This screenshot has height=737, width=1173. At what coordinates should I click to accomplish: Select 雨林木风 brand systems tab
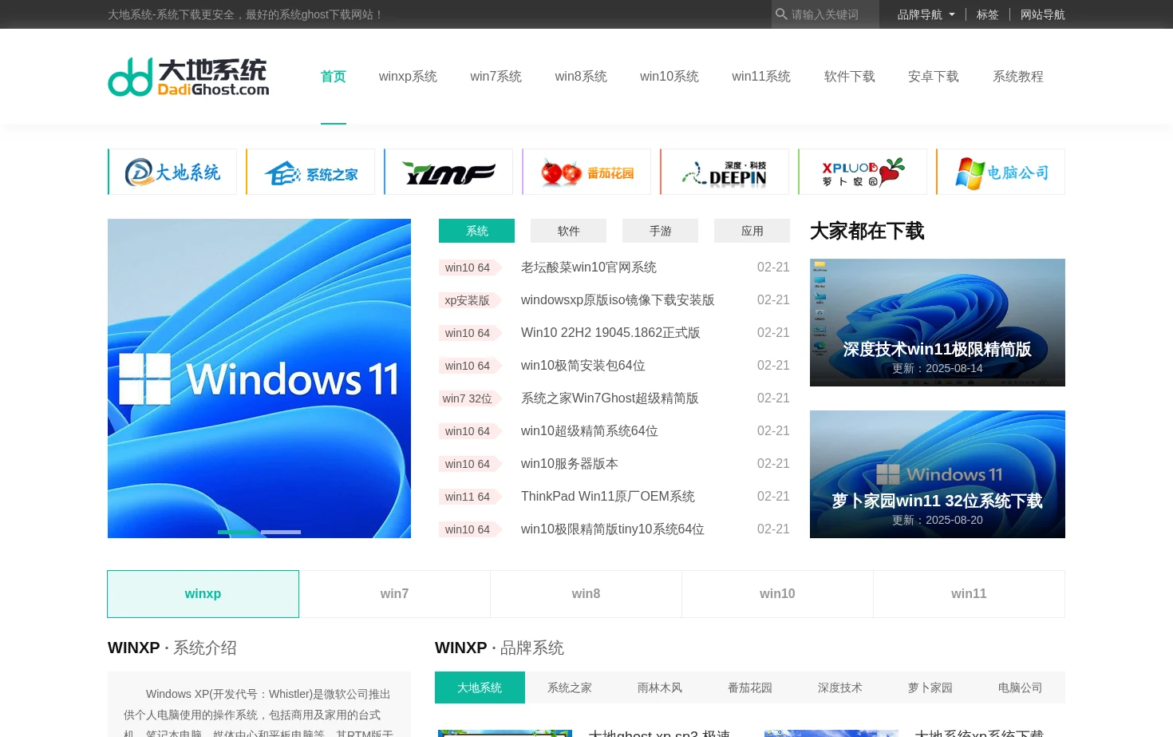[660, 687]
